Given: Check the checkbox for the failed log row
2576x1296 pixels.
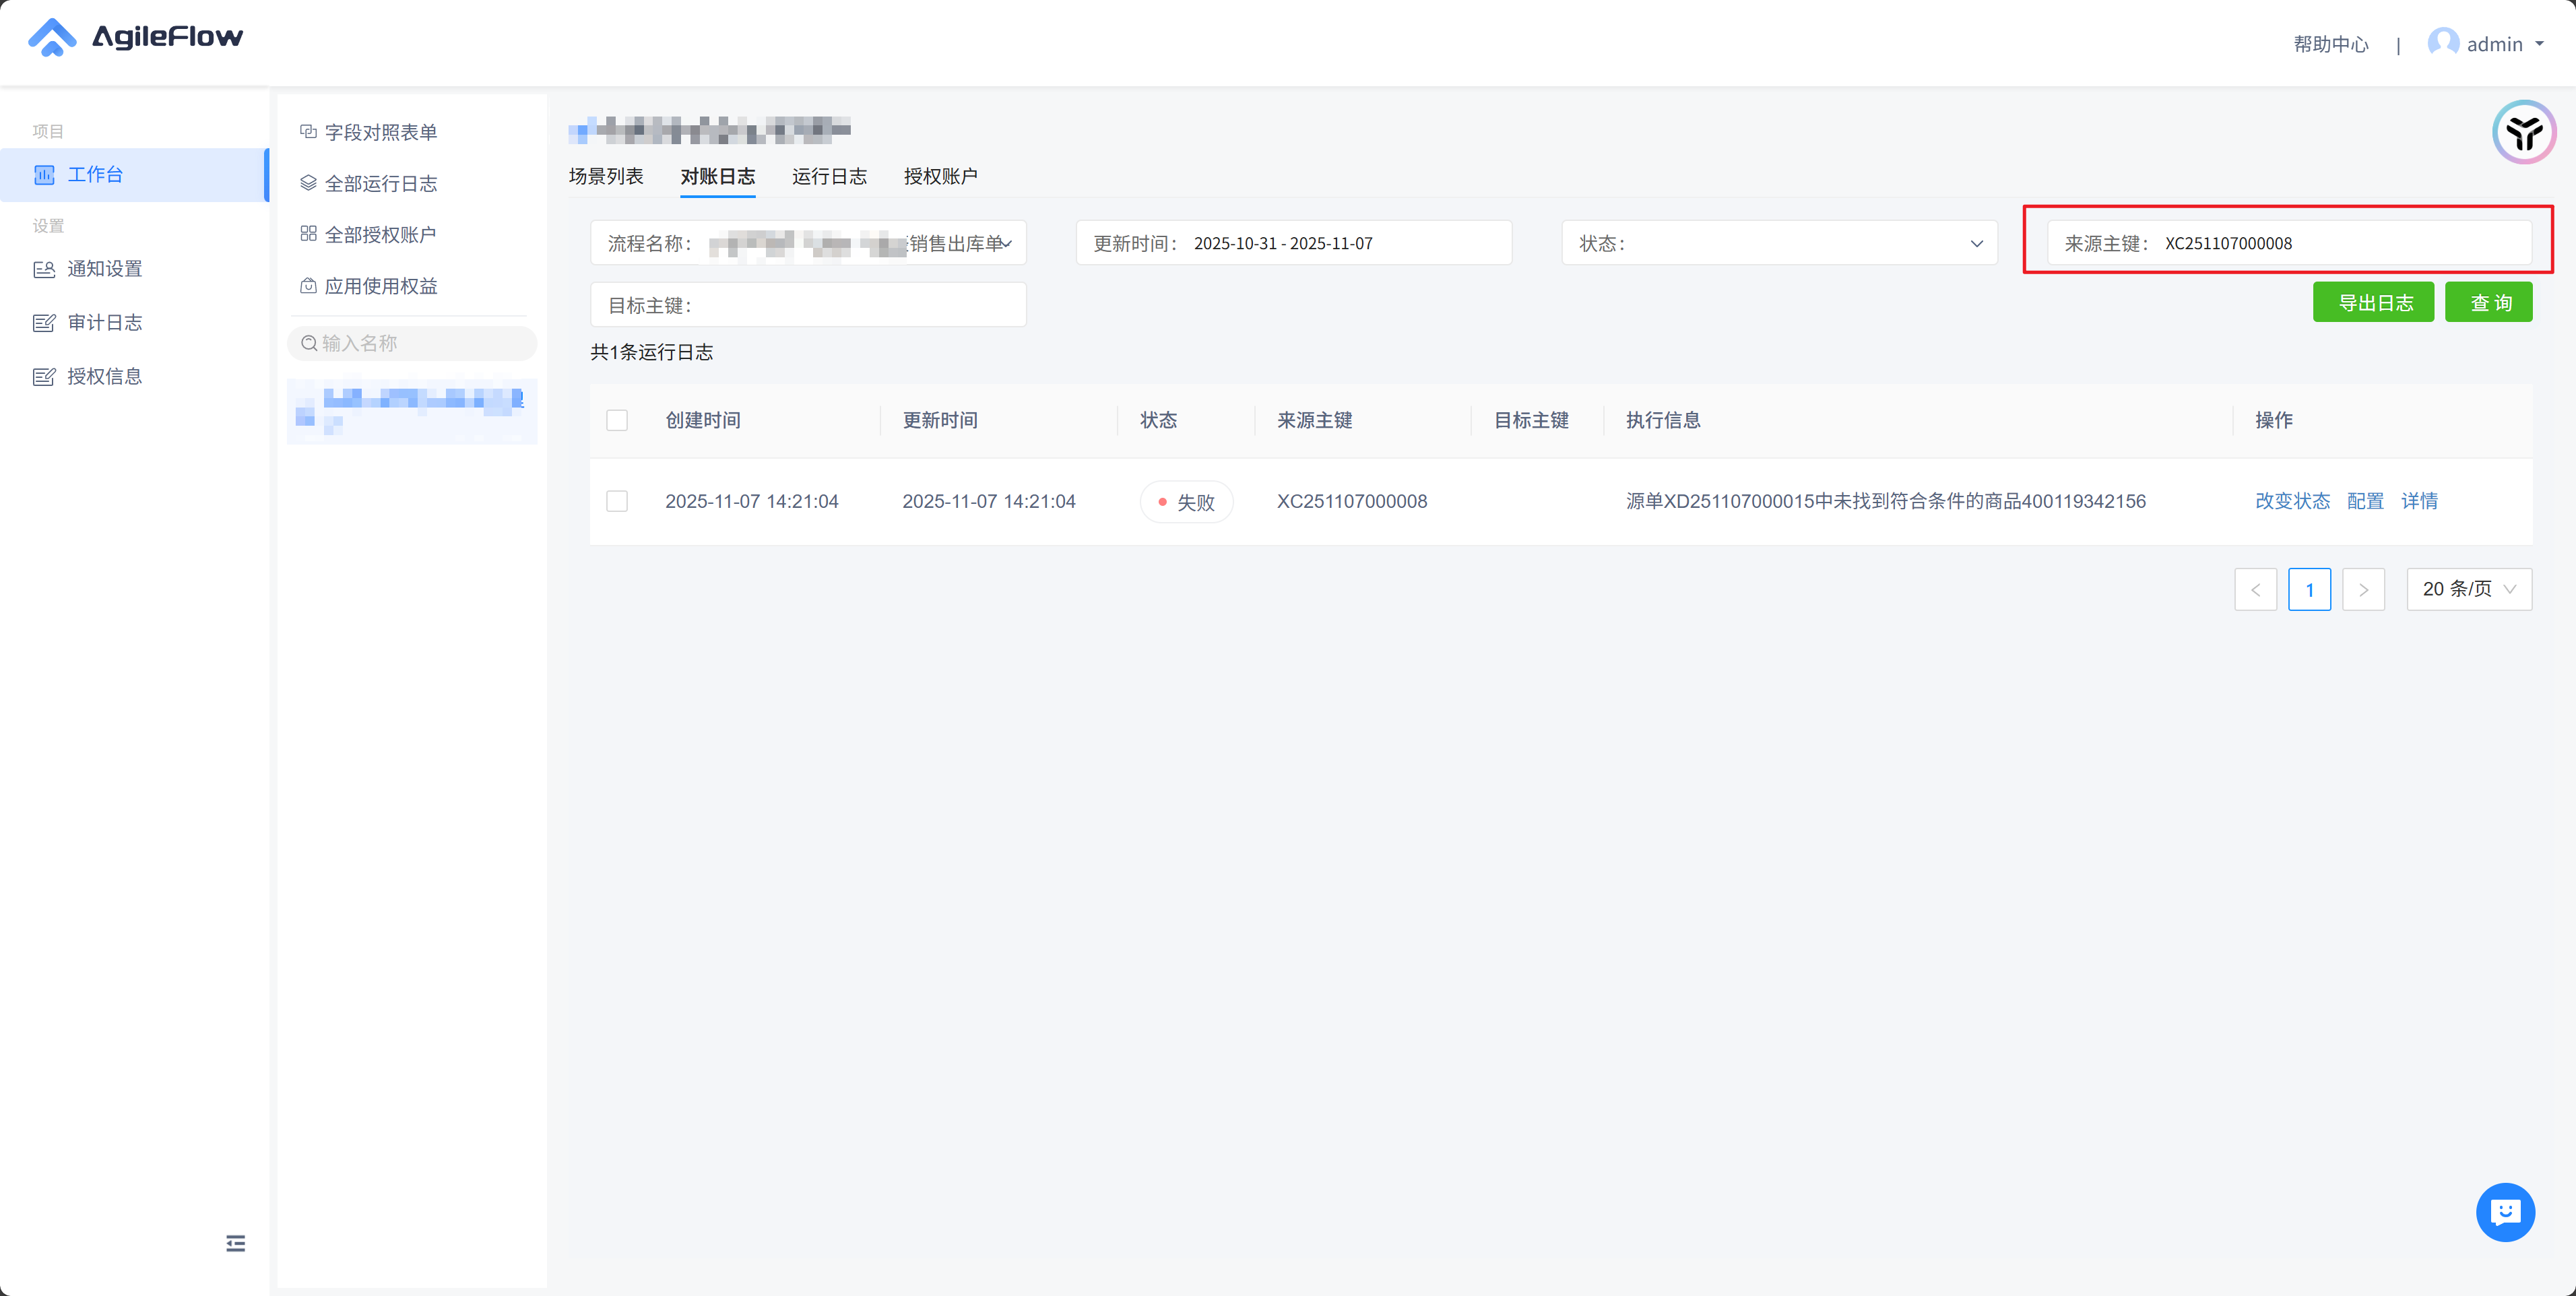Looking at the screenshot, I should tap(617, 501).
